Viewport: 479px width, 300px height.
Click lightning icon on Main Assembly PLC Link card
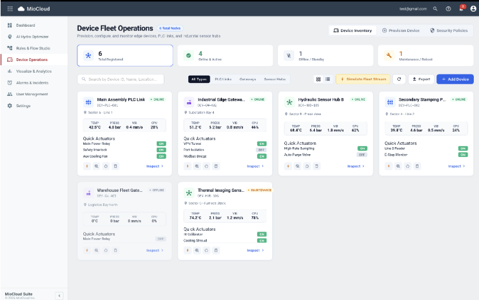click(x=87, y=166)
